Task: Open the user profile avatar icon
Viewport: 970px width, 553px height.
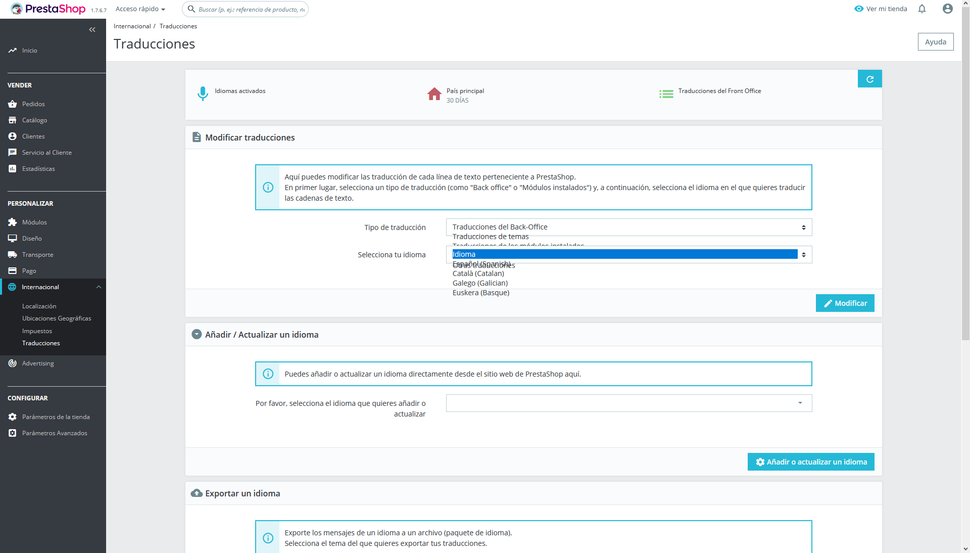Action: tap(948, 9)
